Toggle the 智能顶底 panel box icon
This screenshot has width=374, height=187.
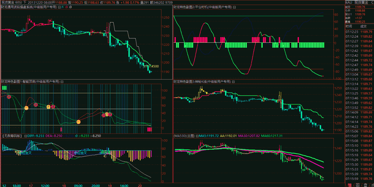point(62,81)
